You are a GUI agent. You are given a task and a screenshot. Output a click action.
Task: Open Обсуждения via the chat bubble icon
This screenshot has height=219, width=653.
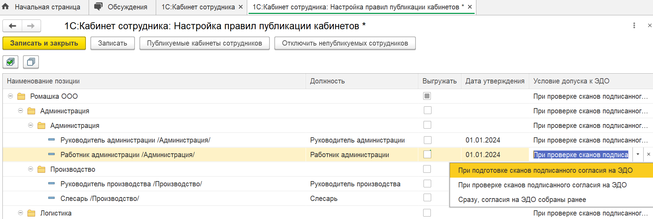(98, 7)
